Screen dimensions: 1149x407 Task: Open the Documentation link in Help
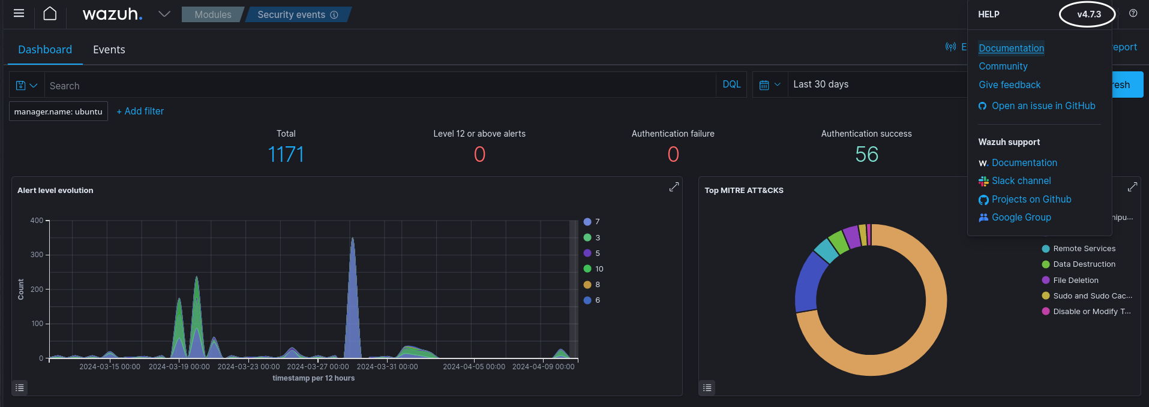click(1011, 48)
